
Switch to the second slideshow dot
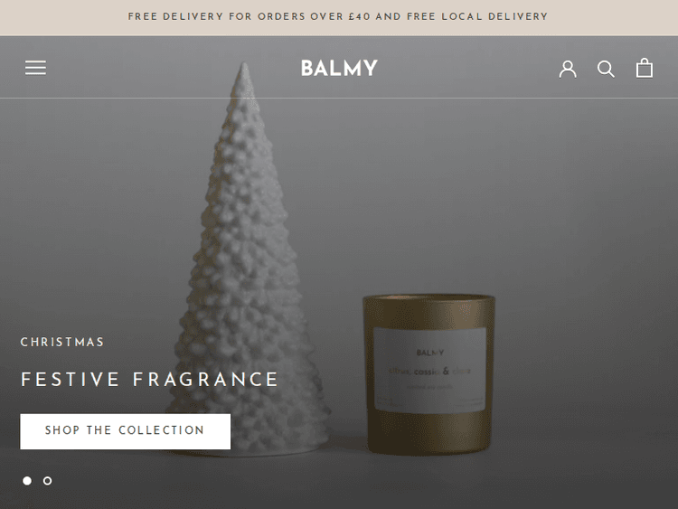[x=48, y=480]
